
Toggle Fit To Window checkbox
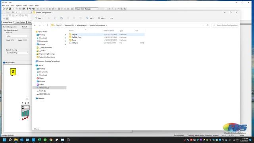tap(4, 63)
